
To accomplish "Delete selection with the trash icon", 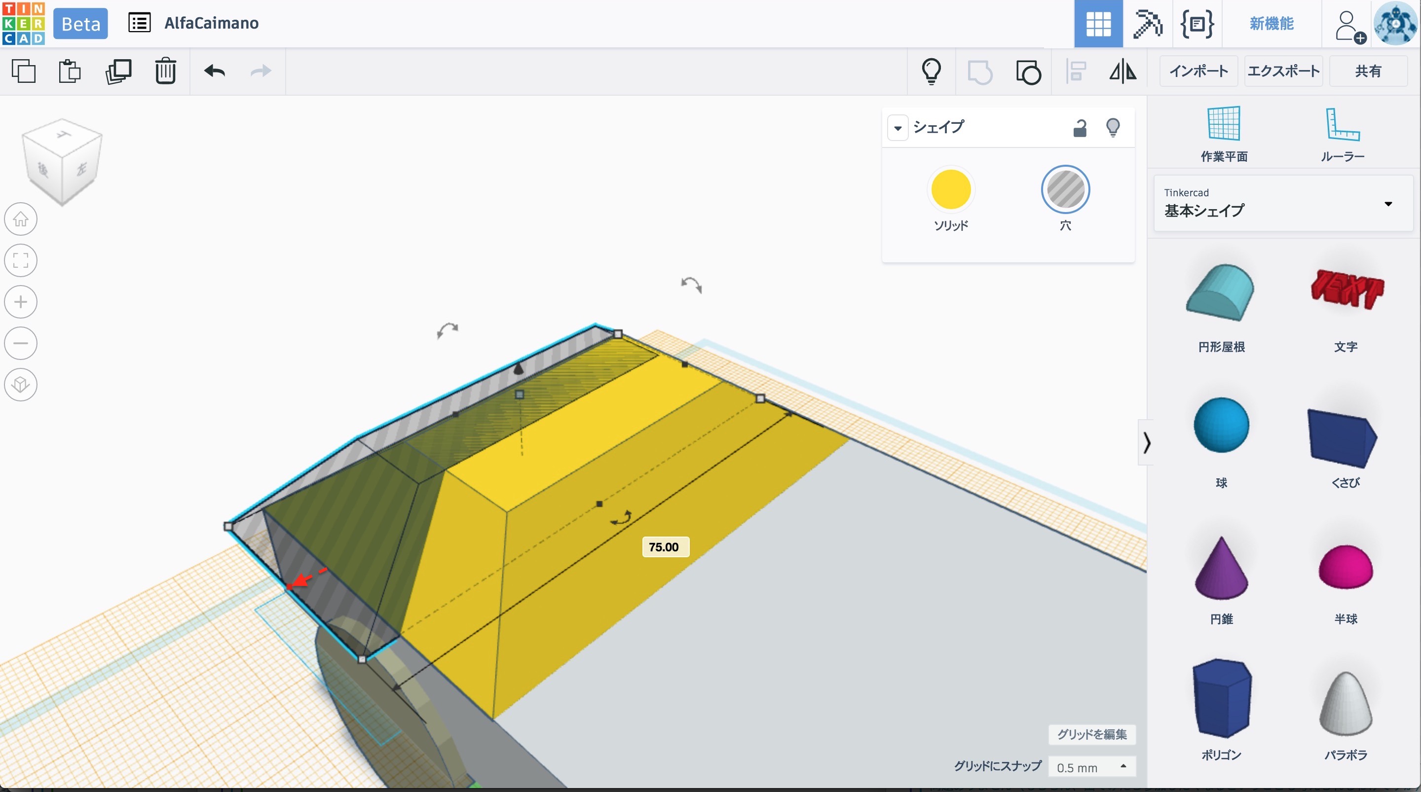I will 165,71.
